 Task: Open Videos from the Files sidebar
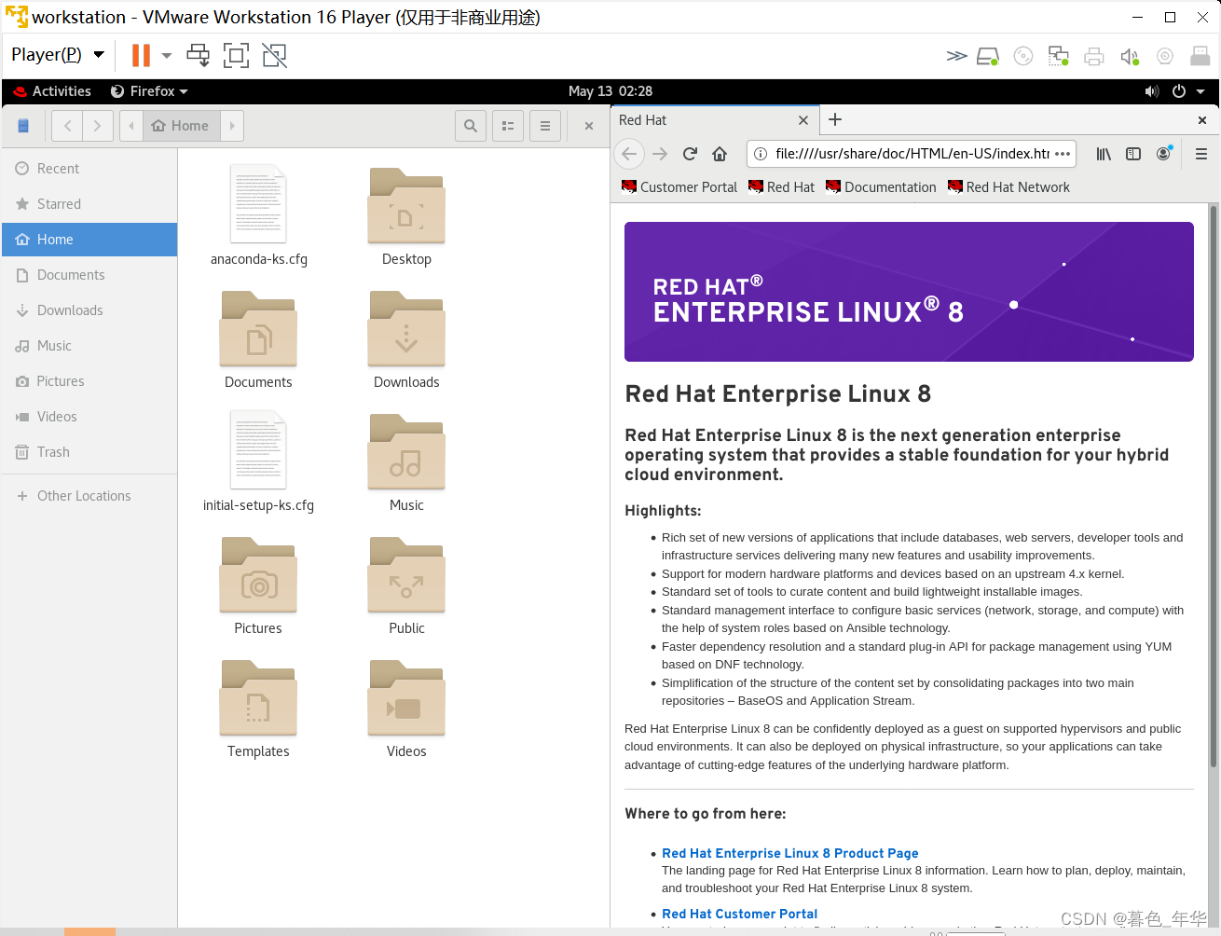(89, 417)
